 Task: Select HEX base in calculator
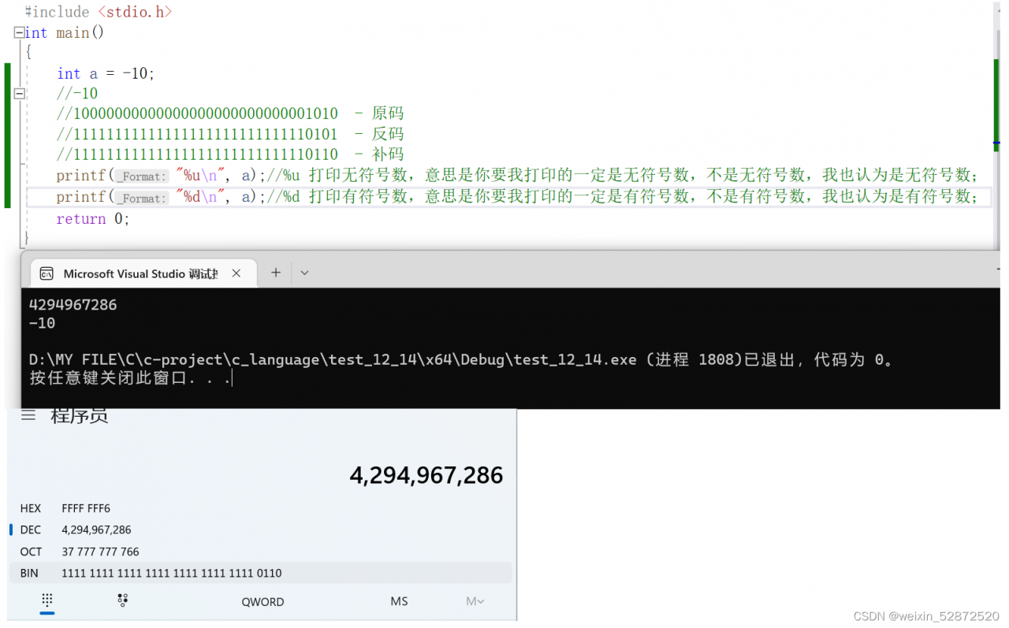click(x=260, y=508)
